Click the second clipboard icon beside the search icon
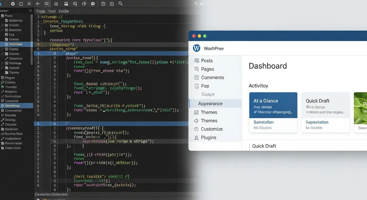Image resolution: width=367 pixels, height=200 pixels. (x=112, y=4)
